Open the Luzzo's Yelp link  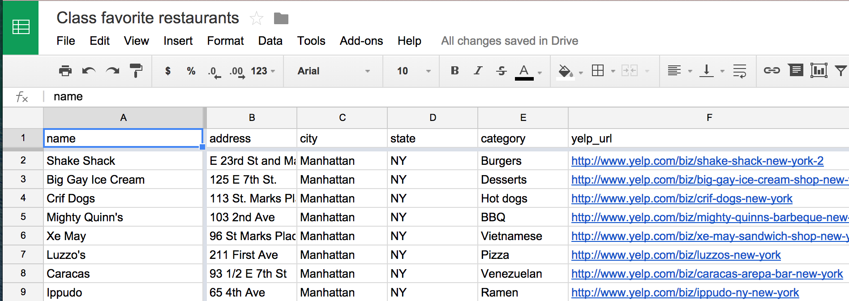point(676,255)
